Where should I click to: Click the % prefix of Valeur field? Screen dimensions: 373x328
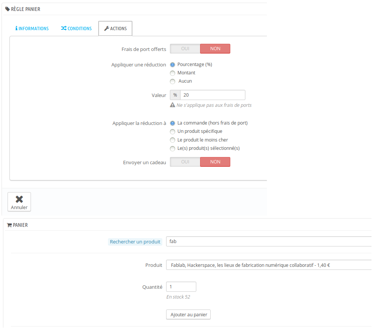click(x=175, y=95)
